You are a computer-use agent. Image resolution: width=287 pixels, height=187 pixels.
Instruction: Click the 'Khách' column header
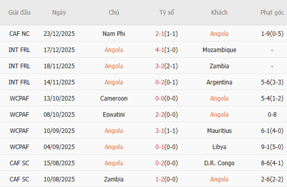tap(219, 12)
